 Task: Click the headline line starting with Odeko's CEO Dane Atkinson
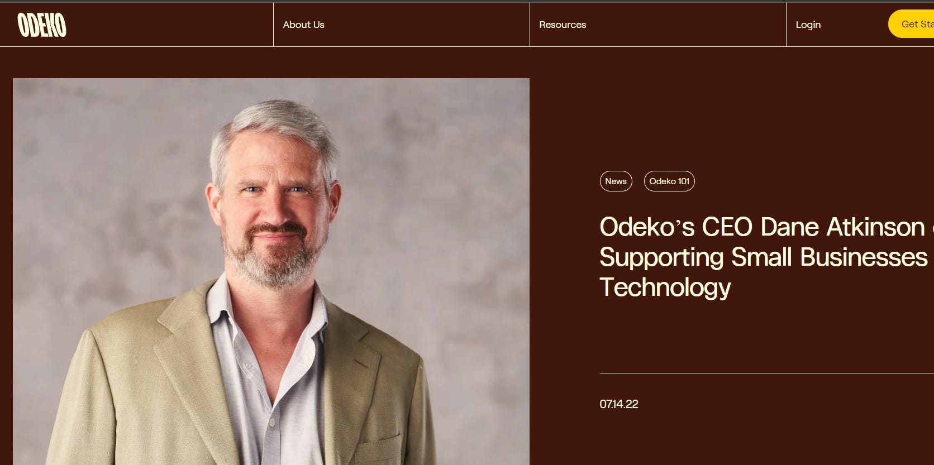pos(766,227)
